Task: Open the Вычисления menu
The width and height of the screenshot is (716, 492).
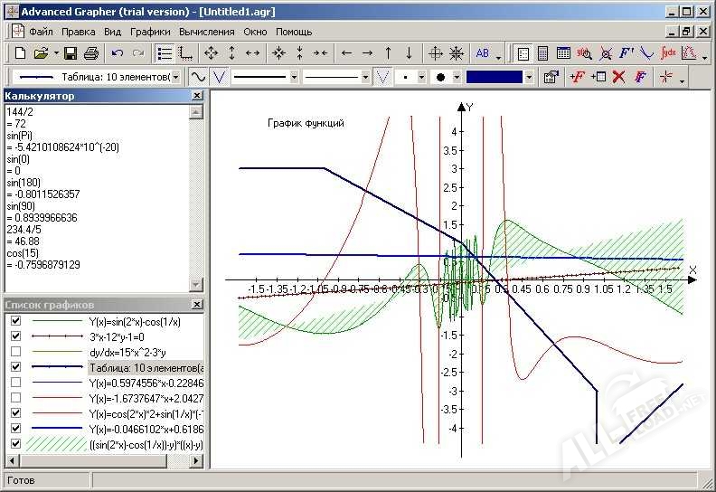Action: [x=206, y=31]
